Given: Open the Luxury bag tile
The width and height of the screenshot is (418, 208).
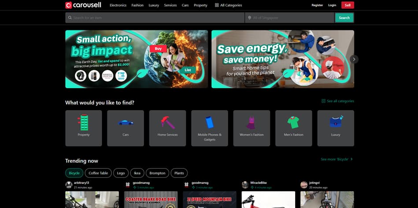Looking at the screenshot, I should click(336, 128).
